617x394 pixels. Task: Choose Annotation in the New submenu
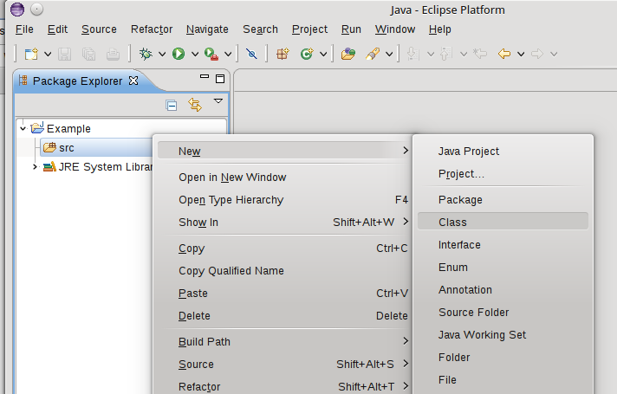[x=503, y=290]
